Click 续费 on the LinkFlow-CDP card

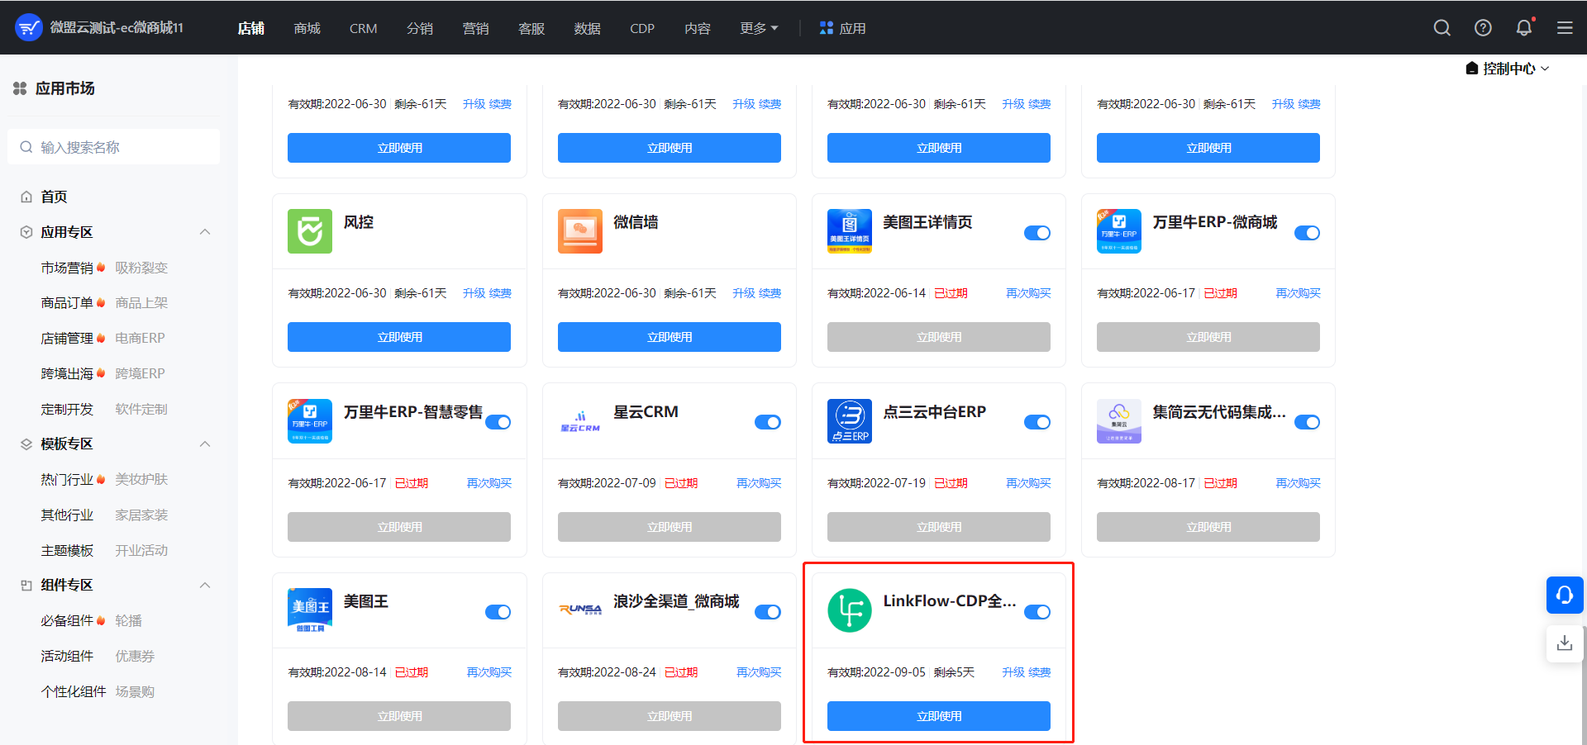1040,672
